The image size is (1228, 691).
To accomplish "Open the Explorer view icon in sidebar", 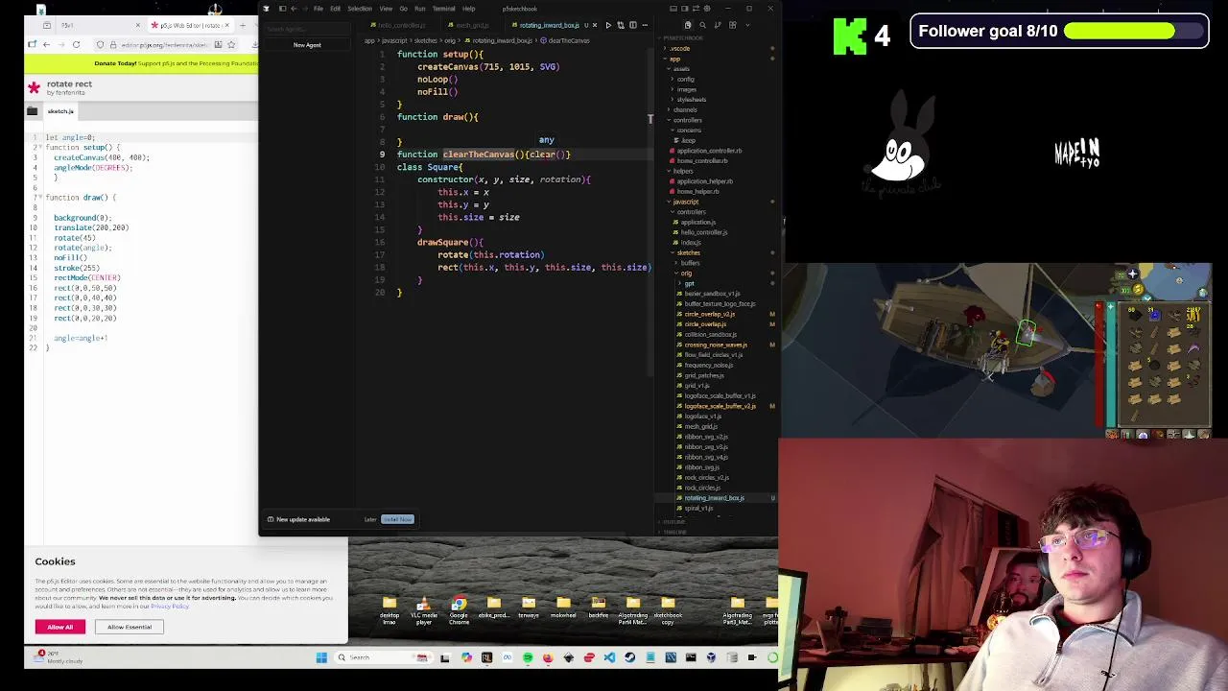I will (x=687, y=25).
